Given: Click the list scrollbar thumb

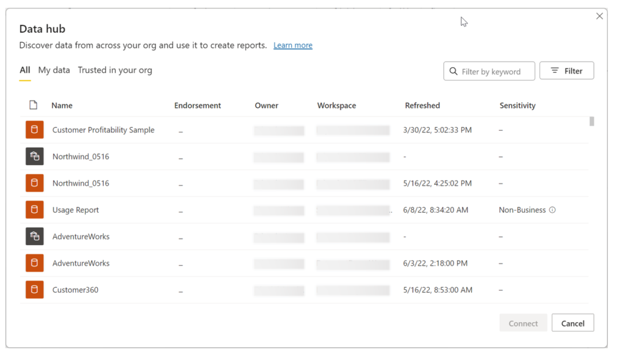Looking at the screenshot, I should click(592, 121).
